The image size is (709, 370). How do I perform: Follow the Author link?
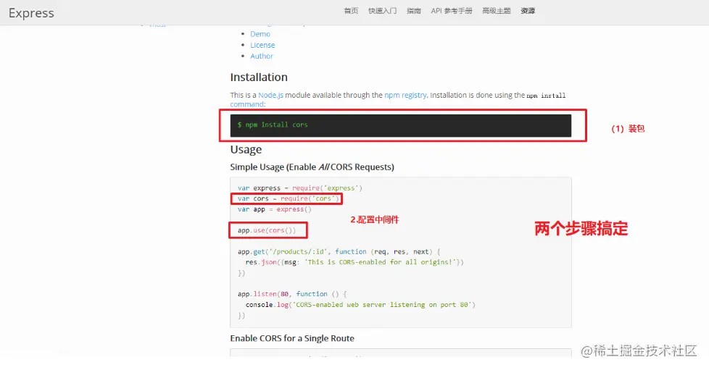click(262, 56)
